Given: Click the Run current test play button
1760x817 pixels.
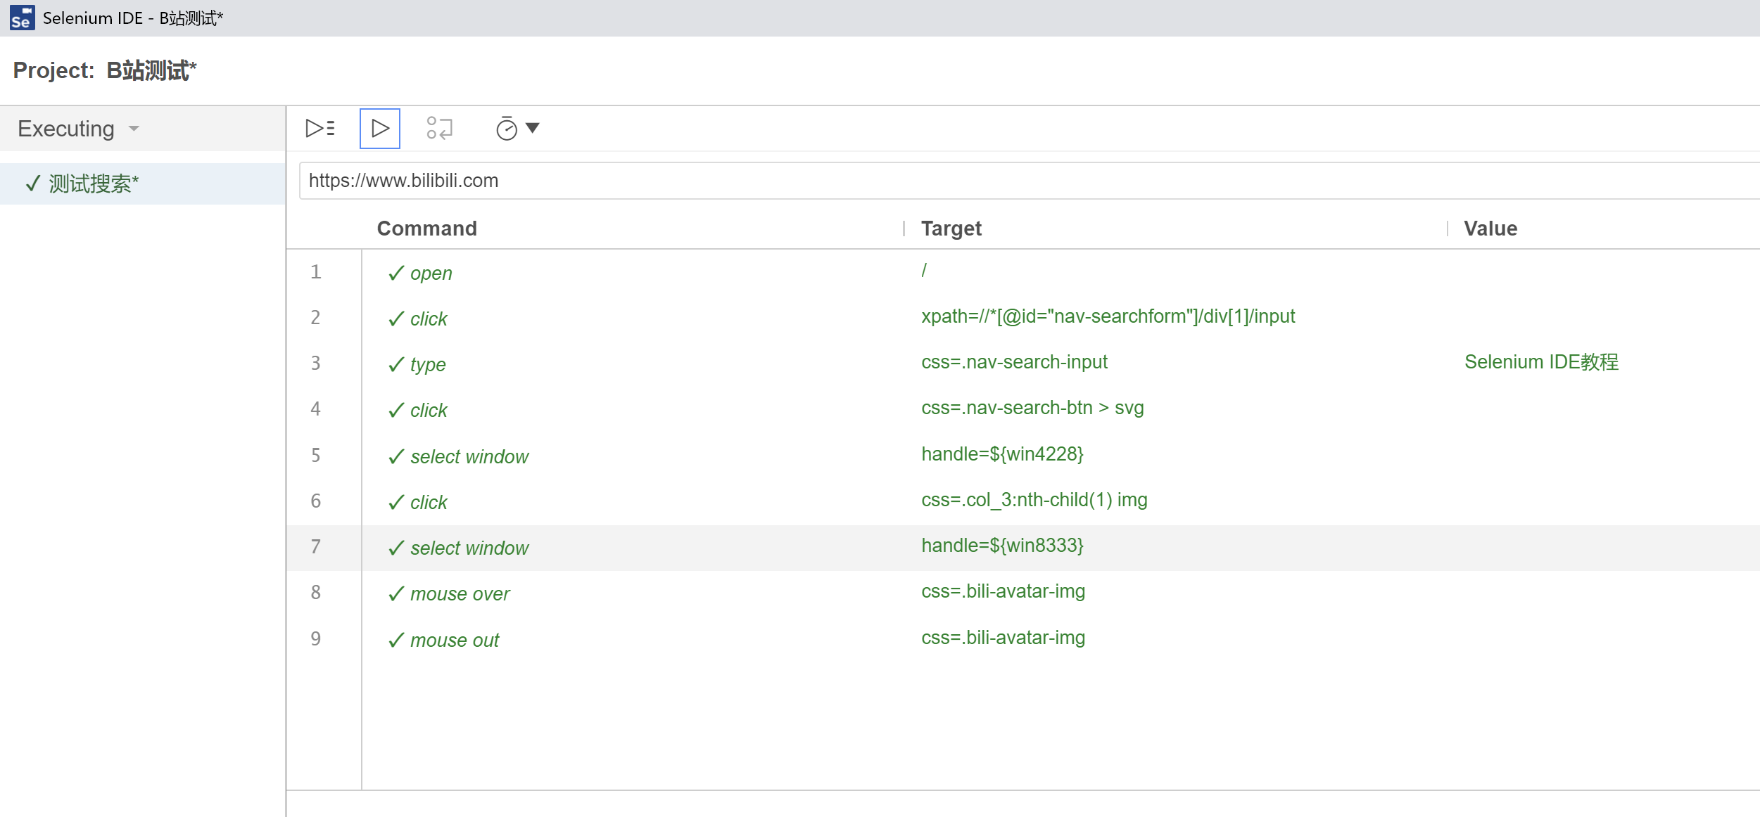Looking at the screenshot, I should pos(380,128).
